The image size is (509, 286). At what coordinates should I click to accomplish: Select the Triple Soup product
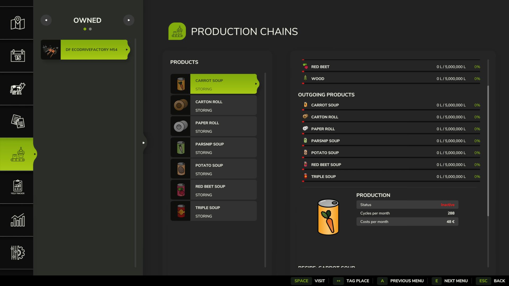point(214,211)
